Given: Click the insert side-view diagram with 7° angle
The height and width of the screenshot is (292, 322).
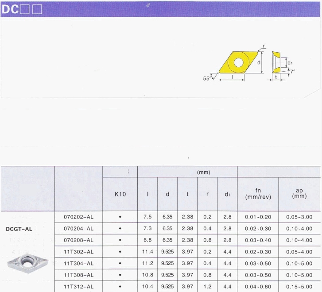Looking at the screenshot, I should pyautogui.click(x=276, y=62).
